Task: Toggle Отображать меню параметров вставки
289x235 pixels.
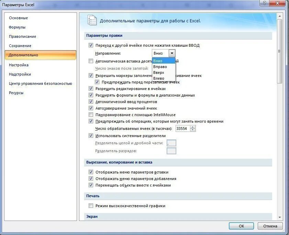Action: [91, 172]
